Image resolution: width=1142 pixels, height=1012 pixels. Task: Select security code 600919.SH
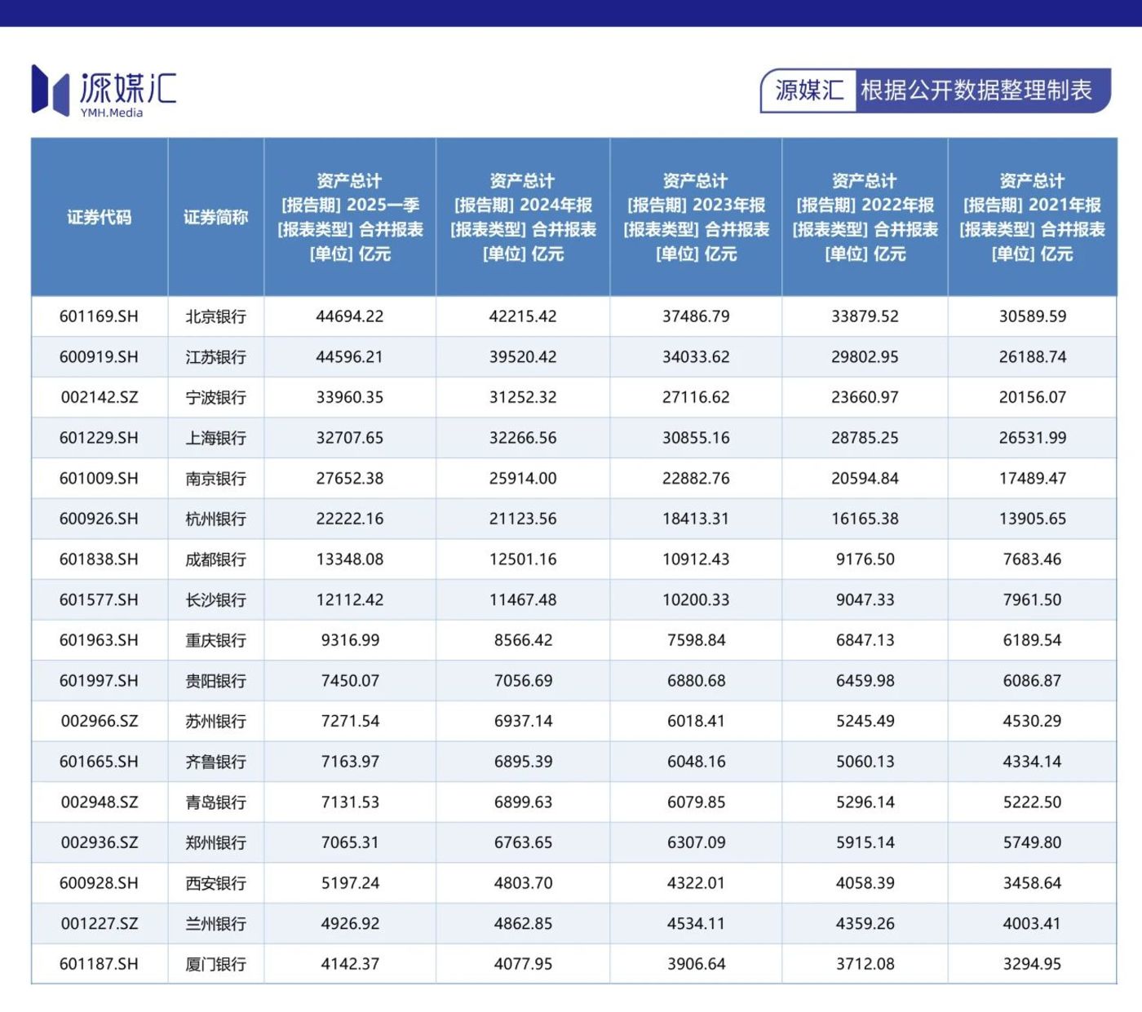pos(99,357)
